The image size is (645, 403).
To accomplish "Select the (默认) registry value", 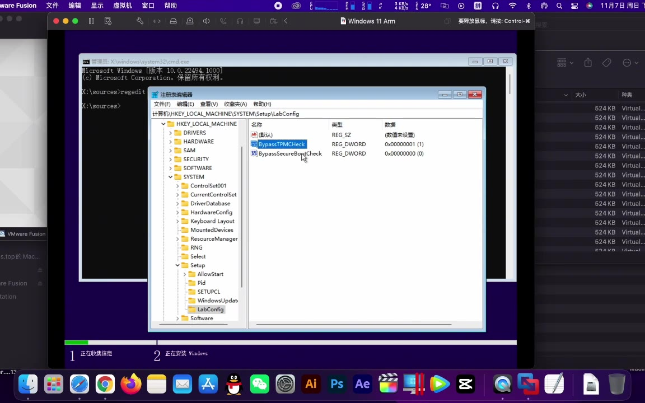I will (x=265, y=135).
